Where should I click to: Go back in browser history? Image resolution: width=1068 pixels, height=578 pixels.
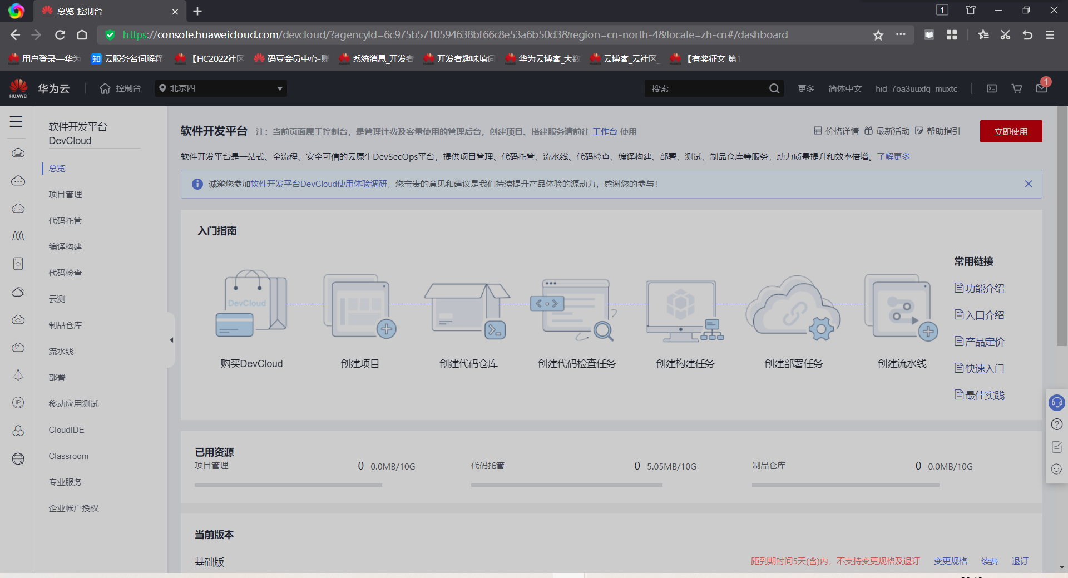(15, 35)
